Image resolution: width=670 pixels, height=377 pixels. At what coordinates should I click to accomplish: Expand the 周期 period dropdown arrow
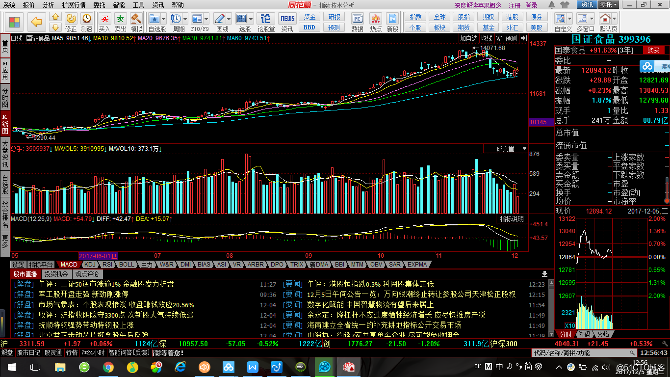[x=184, y=19]
